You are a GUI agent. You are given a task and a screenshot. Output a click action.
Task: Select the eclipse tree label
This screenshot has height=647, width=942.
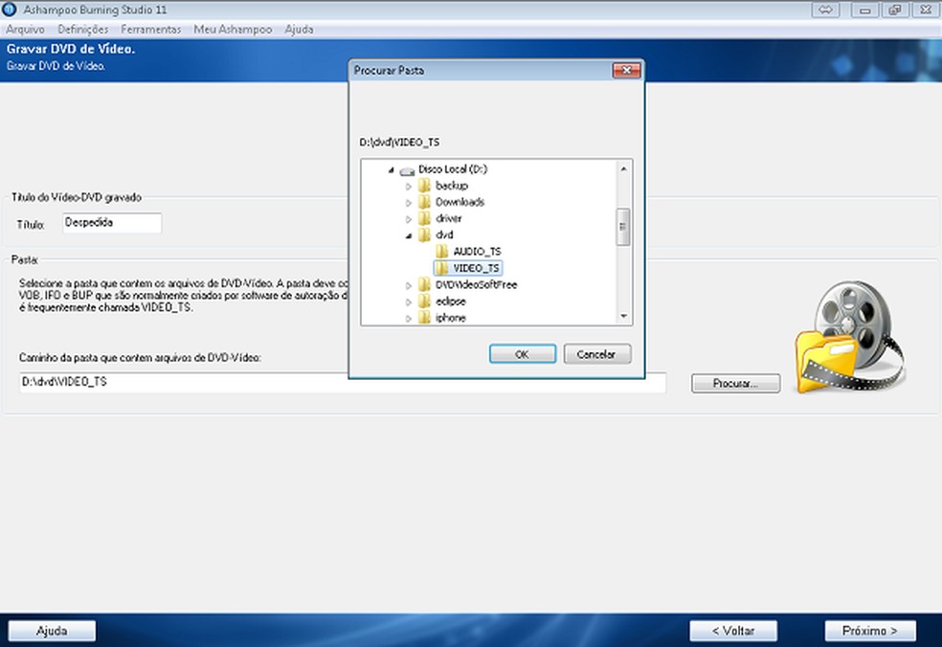[451, 301]
